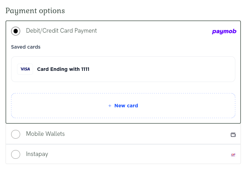Select the Debit/Credit Card Payment radio button
The width and height of the screenshot is (252, 173).
coord(16,31)
